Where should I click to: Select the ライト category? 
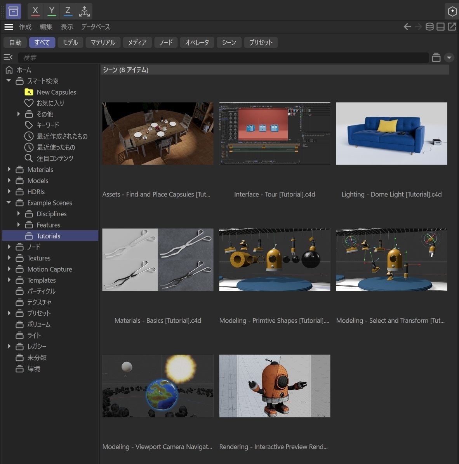tap(34, 335)
